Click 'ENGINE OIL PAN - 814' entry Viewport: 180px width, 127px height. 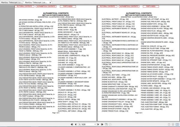152,53
